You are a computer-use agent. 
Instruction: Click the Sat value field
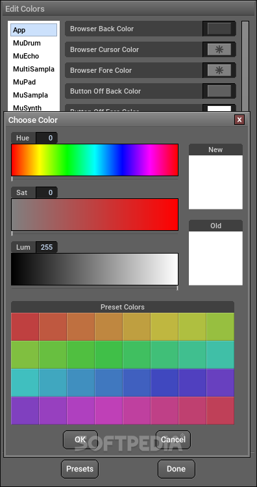point(46,192)
